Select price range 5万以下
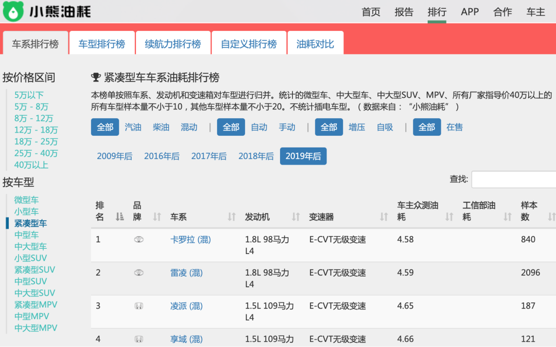 [29, 95]
